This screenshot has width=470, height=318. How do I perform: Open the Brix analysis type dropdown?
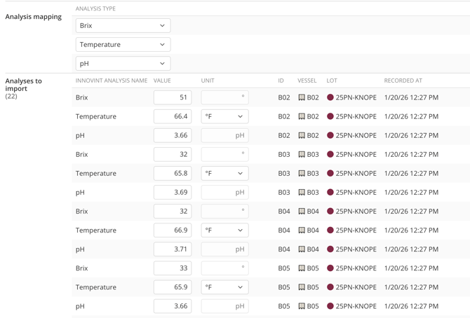123,26
